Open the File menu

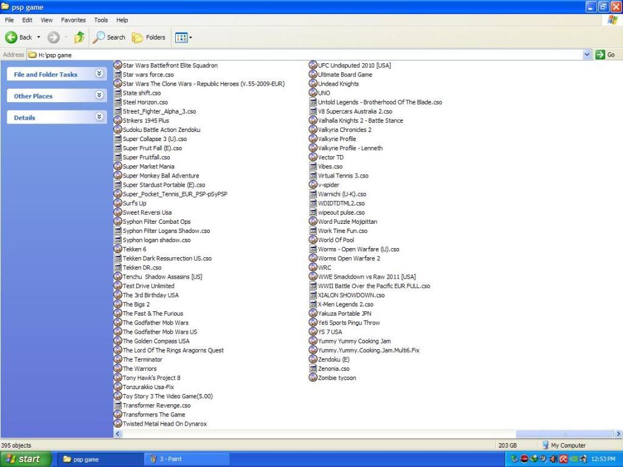point(9,20)
